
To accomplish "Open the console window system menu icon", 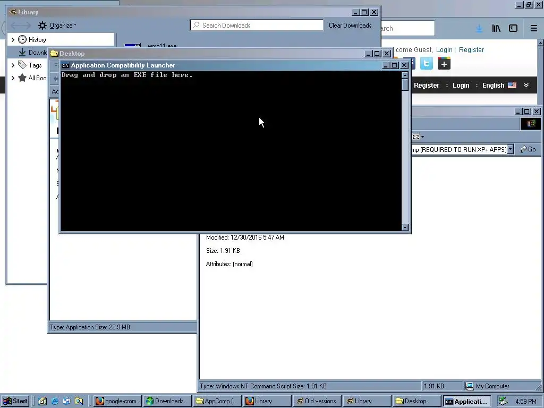I will pos(65,65).
